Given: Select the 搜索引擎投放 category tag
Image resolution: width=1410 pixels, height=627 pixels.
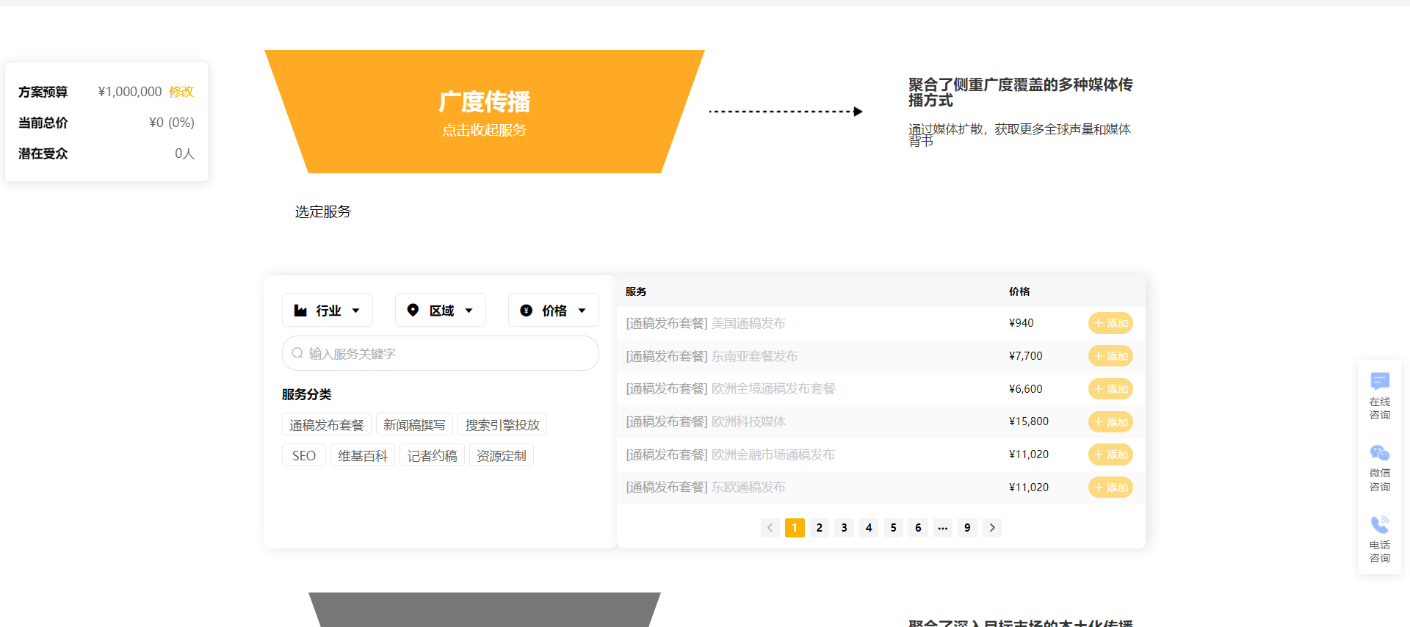Looking at the screenshot, I should 502,425.
